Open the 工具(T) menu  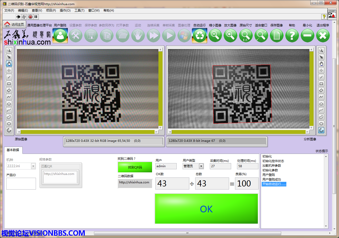pos(79,11)
